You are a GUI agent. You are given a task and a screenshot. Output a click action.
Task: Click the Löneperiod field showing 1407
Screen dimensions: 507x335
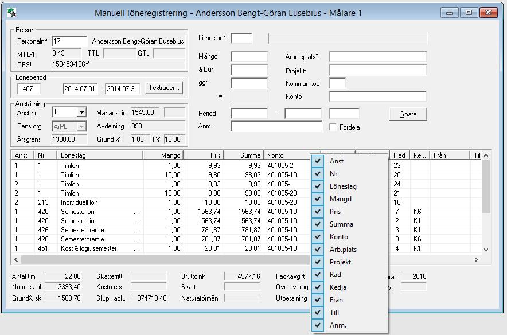pos(29,88)
